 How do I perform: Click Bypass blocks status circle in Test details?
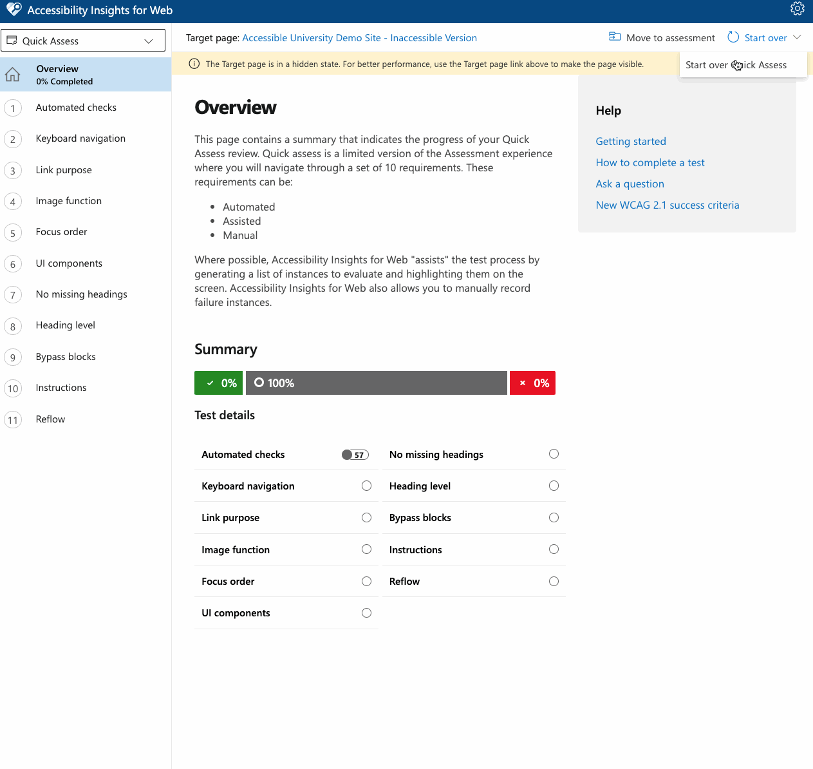(554, 517)
